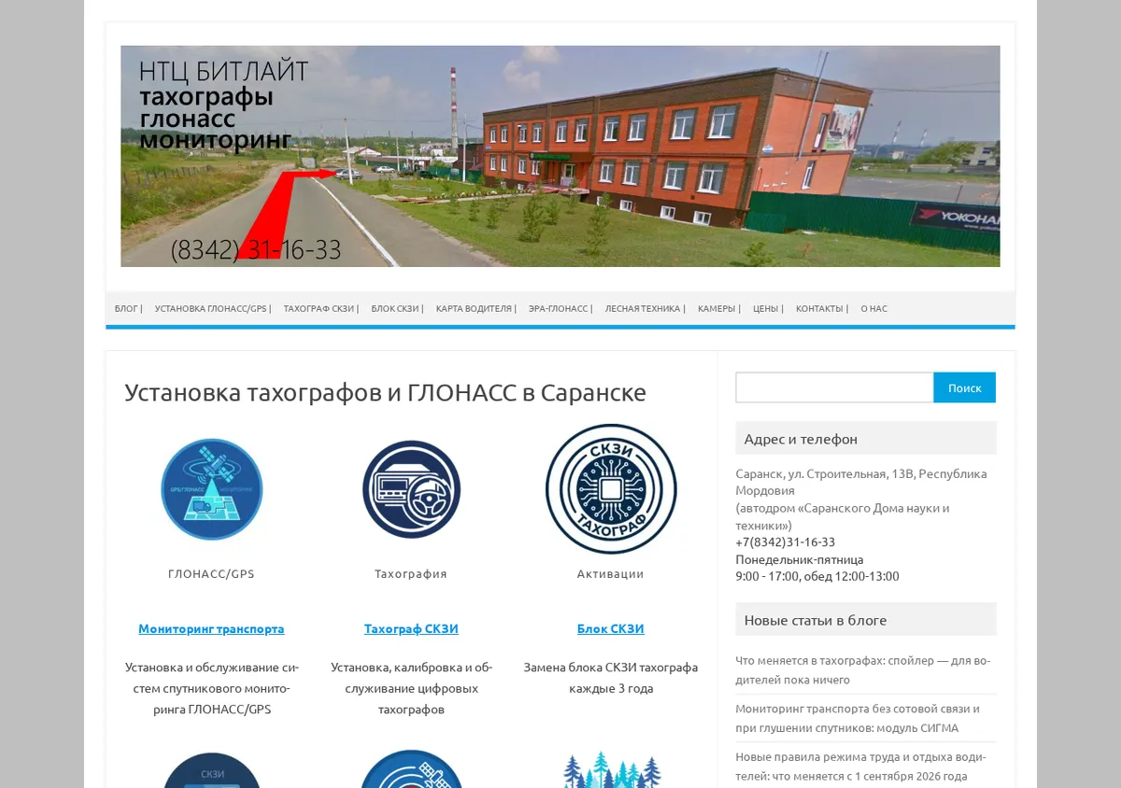Click the GPS/ГЛОНАСС monitoring satellite icon

[x=211, y=489]
